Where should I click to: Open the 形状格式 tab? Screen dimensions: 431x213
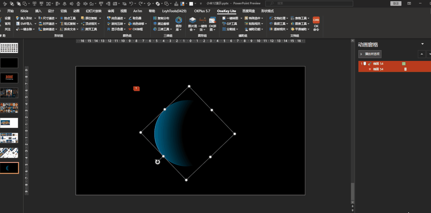tap(267, 11)
